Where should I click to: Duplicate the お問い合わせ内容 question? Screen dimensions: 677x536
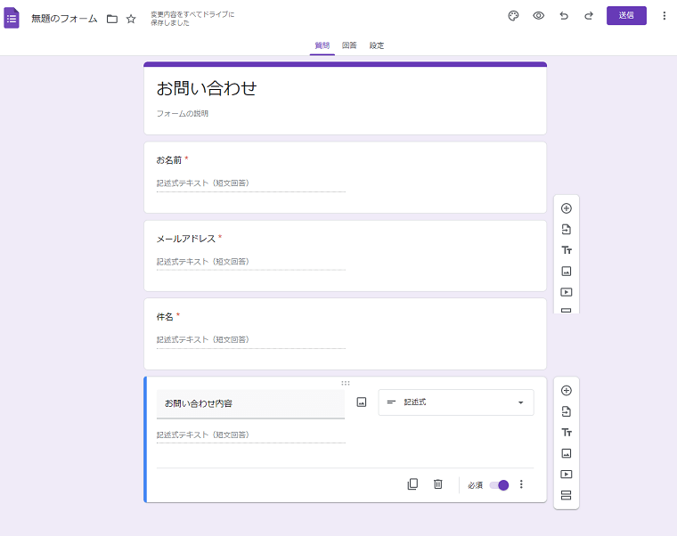click(412, 484)
